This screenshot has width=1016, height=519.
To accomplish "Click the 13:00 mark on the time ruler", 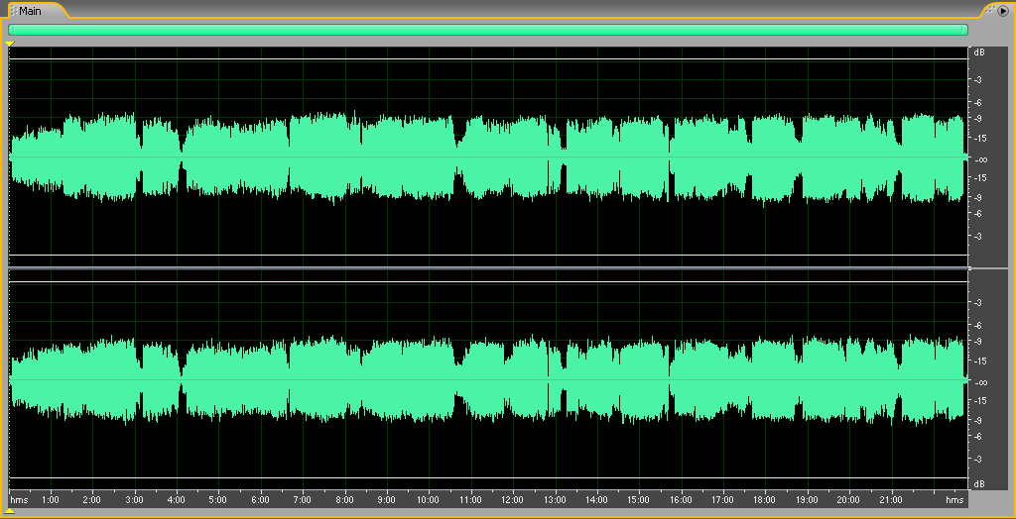I will (x=555, y=500).
